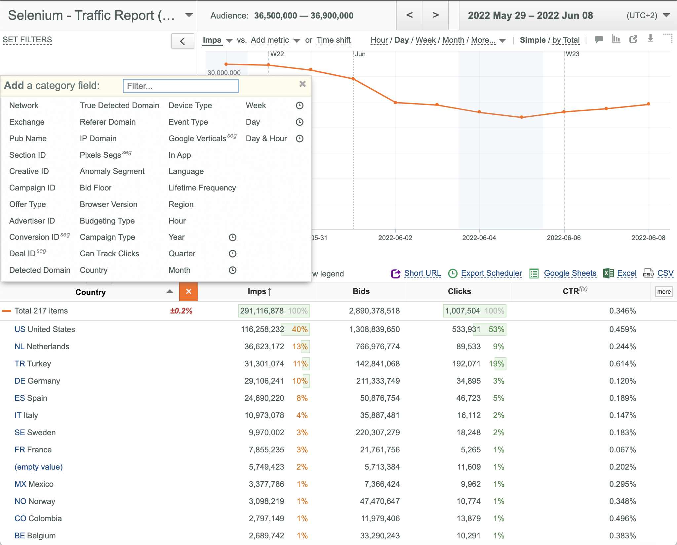Remove Country column with orange X

188,292
